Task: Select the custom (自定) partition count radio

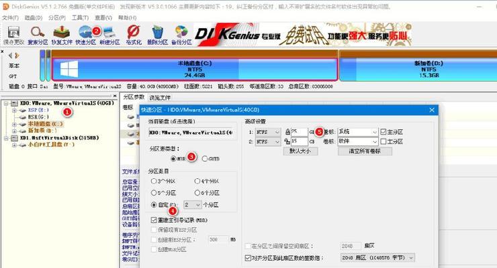Action: [154, 205]
